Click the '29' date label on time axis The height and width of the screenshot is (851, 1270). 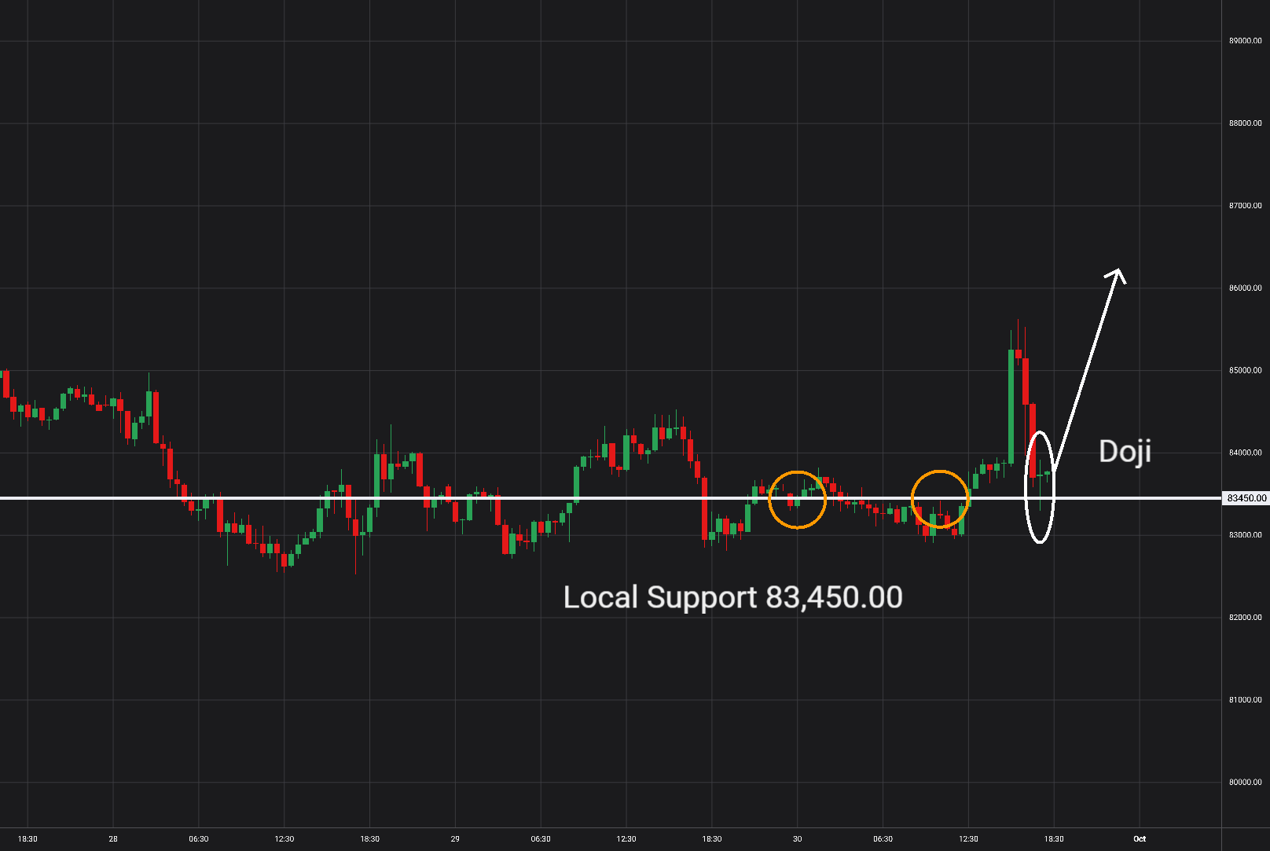(455, 838)
